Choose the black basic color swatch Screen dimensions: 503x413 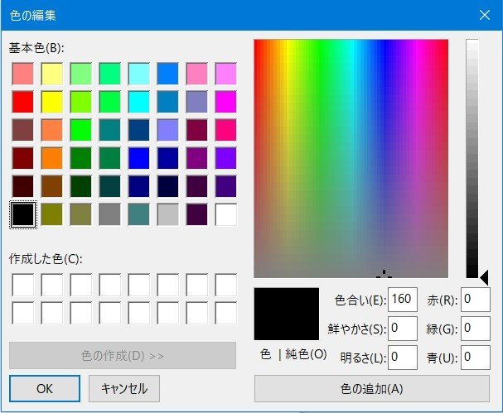(22, 214)
